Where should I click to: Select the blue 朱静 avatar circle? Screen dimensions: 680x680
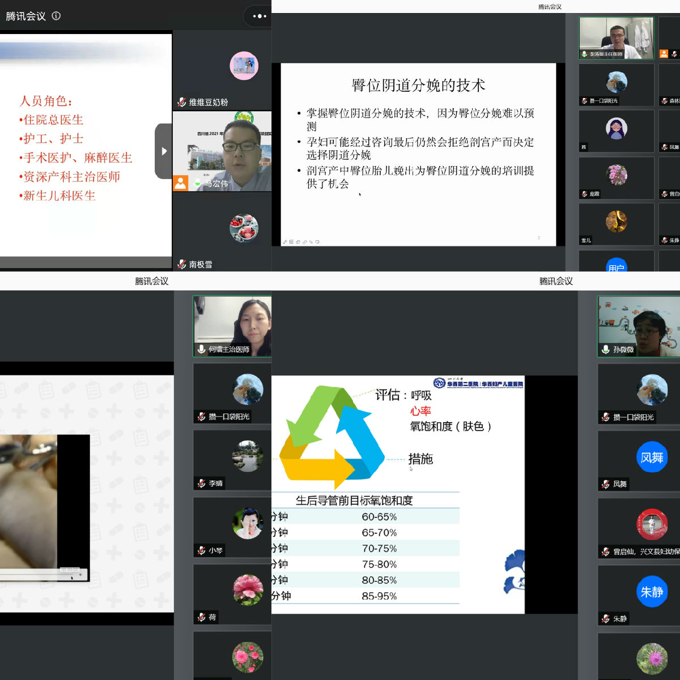point(652,592)
